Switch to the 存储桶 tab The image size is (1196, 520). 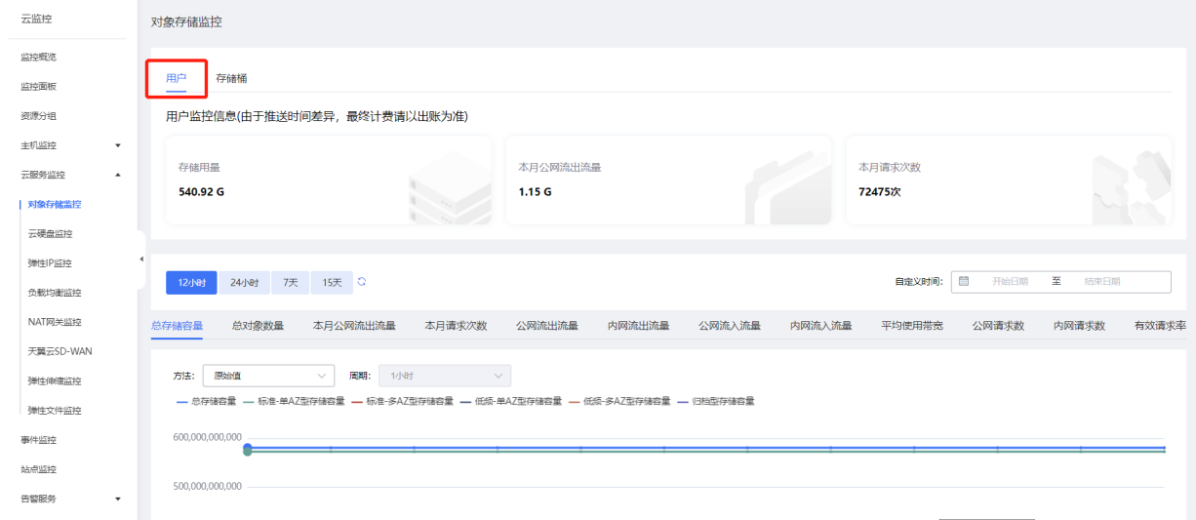(x=231, y=78)
